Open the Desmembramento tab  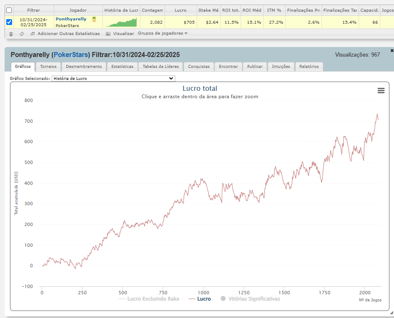click(x=84, y=67)
